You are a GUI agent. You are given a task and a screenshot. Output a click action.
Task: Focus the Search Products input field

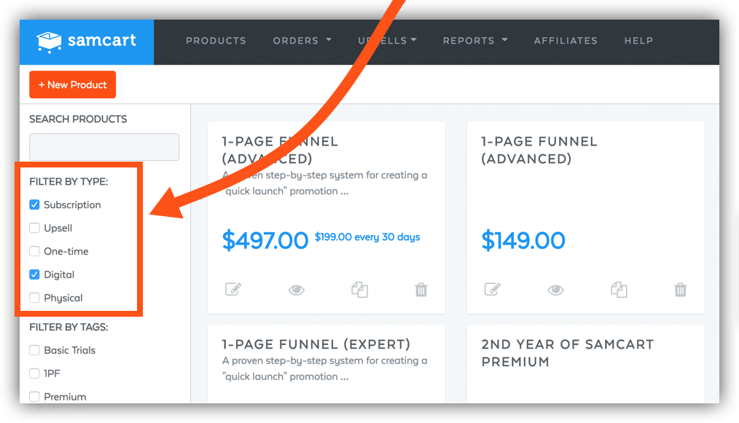click(104, 147)
